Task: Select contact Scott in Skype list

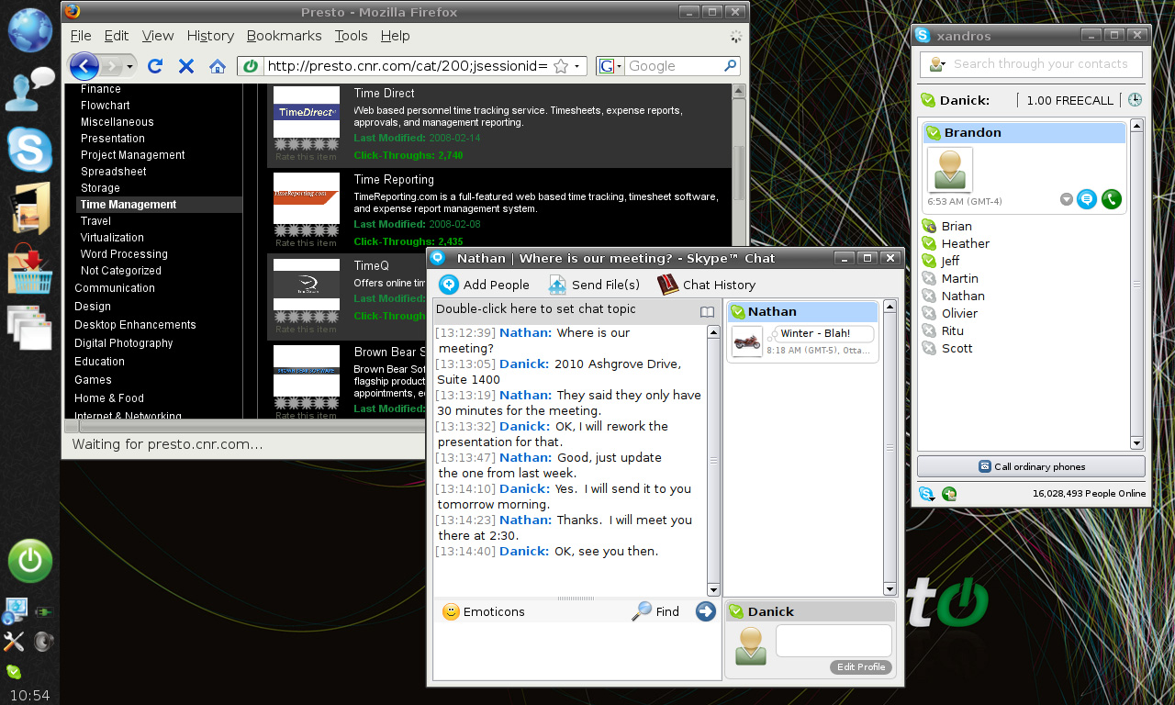Action: coord(957,349)
